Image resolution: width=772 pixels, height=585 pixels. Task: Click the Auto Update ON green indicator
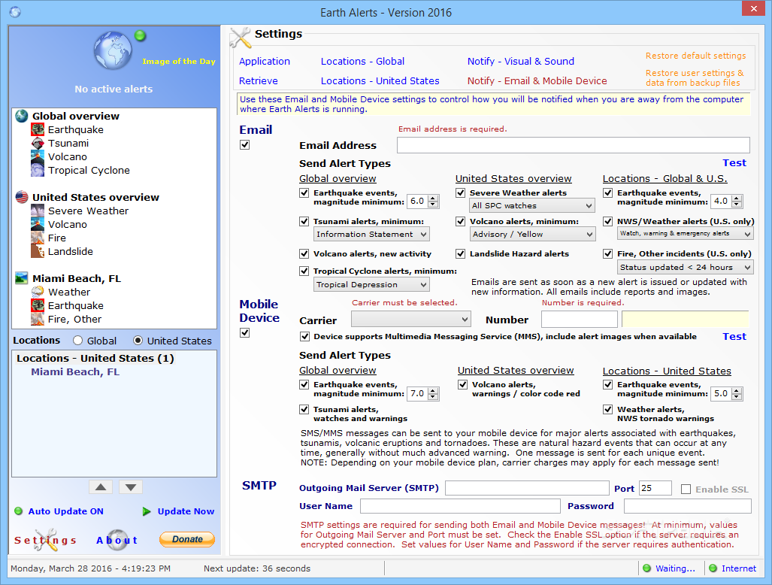tap(19, 511)
